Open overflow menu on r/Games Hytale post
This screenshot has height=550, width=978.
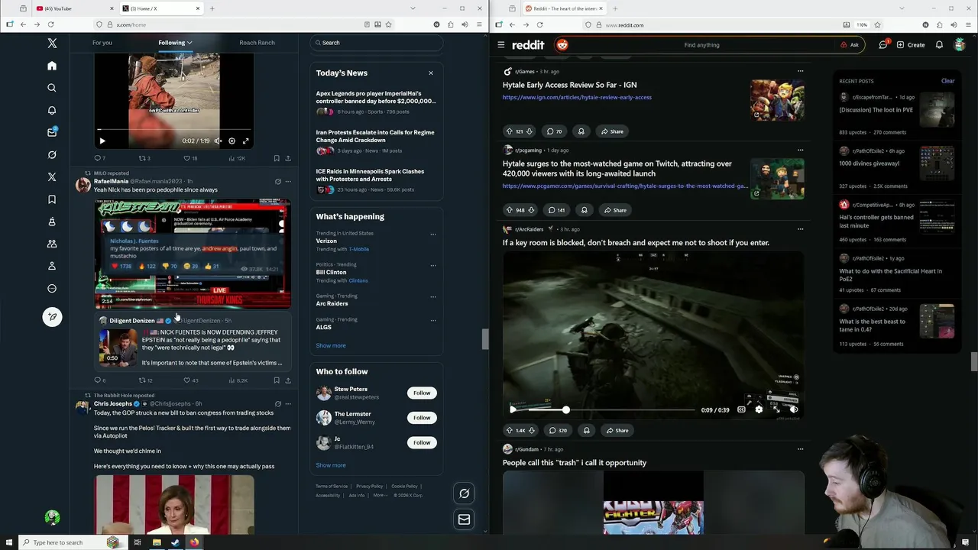801,71
